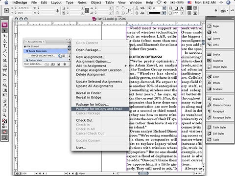Image resolution: width=235 pixels, height=176 pixels.
Task: Choose Open Package... from context menu
Action: [100, 50]
